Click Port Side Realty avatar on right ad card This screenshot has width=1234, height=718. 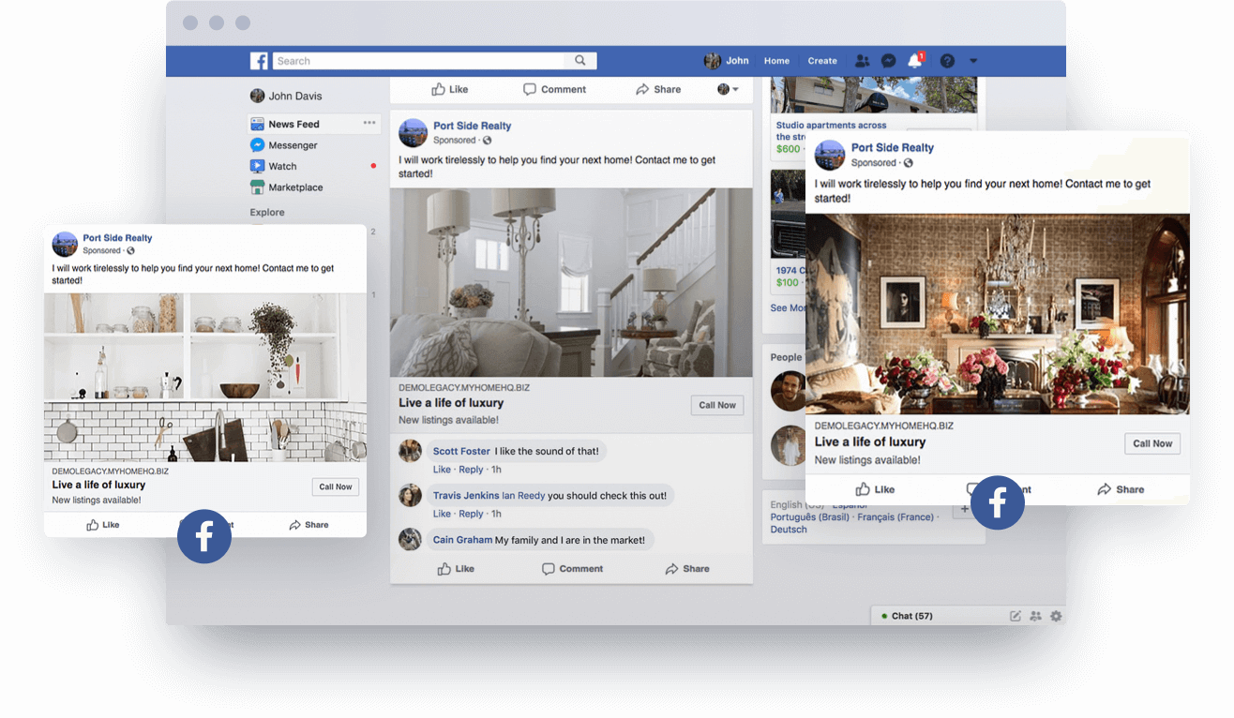830,155
